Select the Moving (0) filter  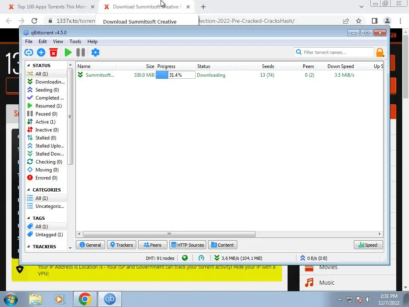tap(46, 169)
